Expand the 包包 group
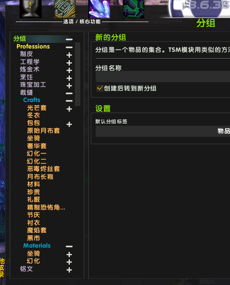The height and width of the screenshot is (285, 230). pos(69,124)
